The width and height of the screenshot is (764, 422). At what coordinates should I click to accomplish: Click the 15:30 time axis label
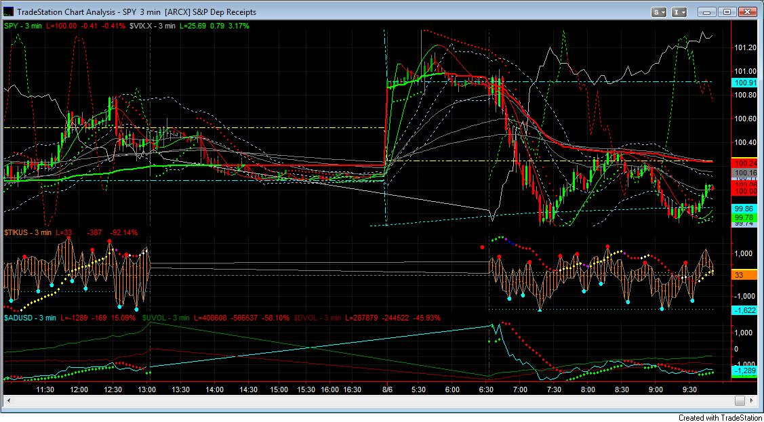306,389
